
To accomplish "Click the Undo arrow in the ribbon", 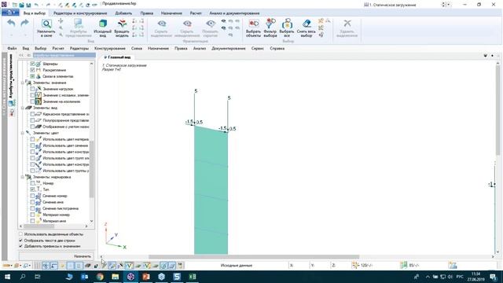I will click(x=11, y=24).
